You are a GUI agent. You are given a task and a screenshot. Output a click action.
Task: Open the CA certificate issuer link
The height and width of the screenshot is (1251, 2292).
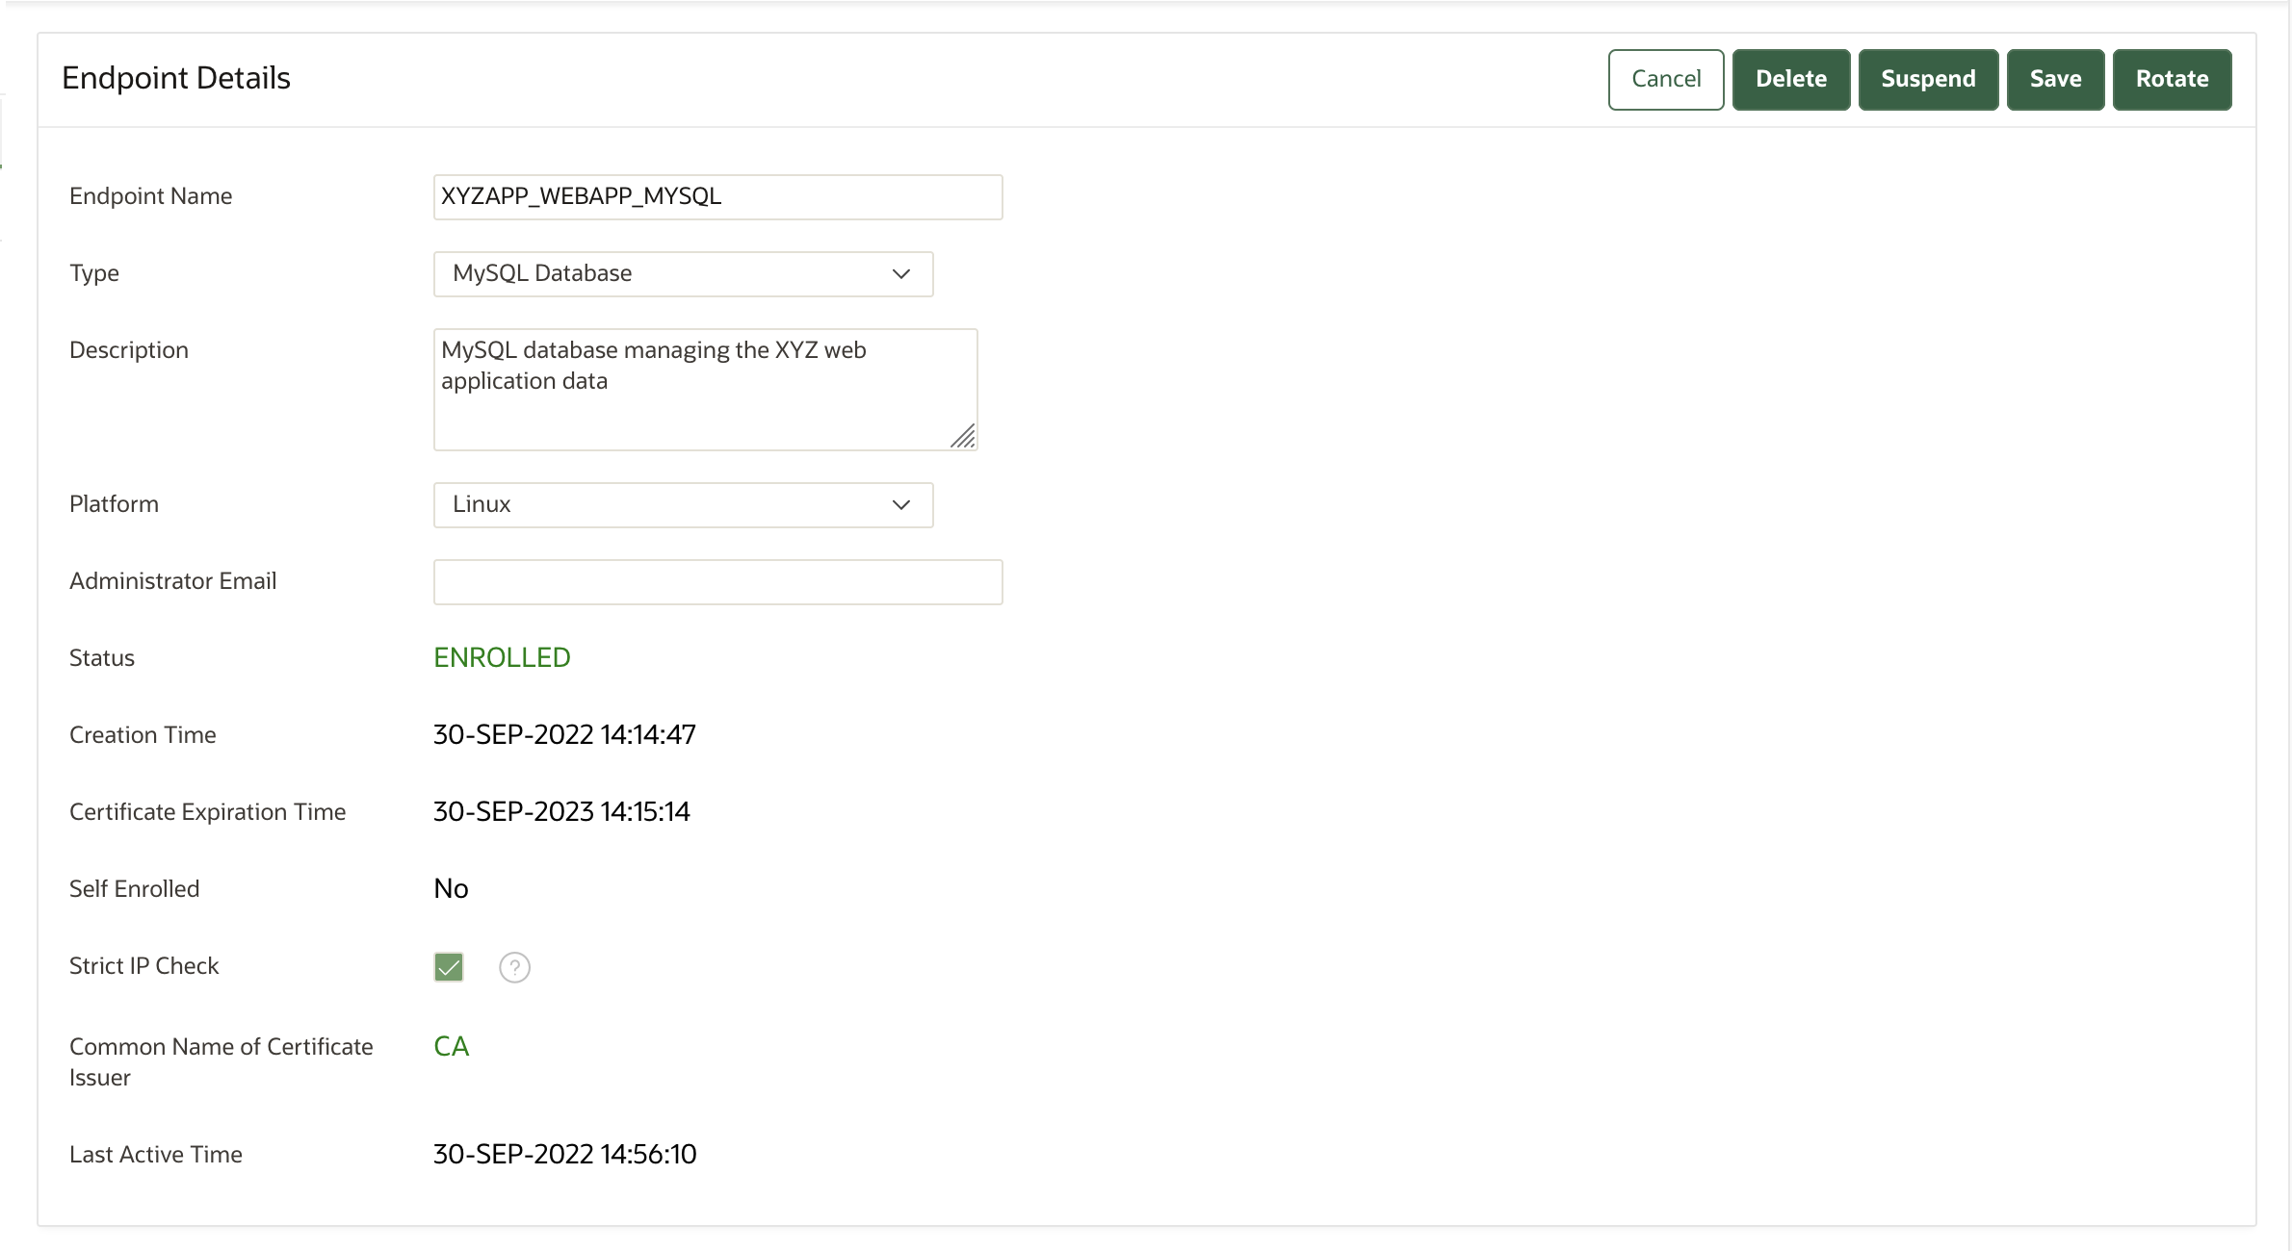(451, 1046)
